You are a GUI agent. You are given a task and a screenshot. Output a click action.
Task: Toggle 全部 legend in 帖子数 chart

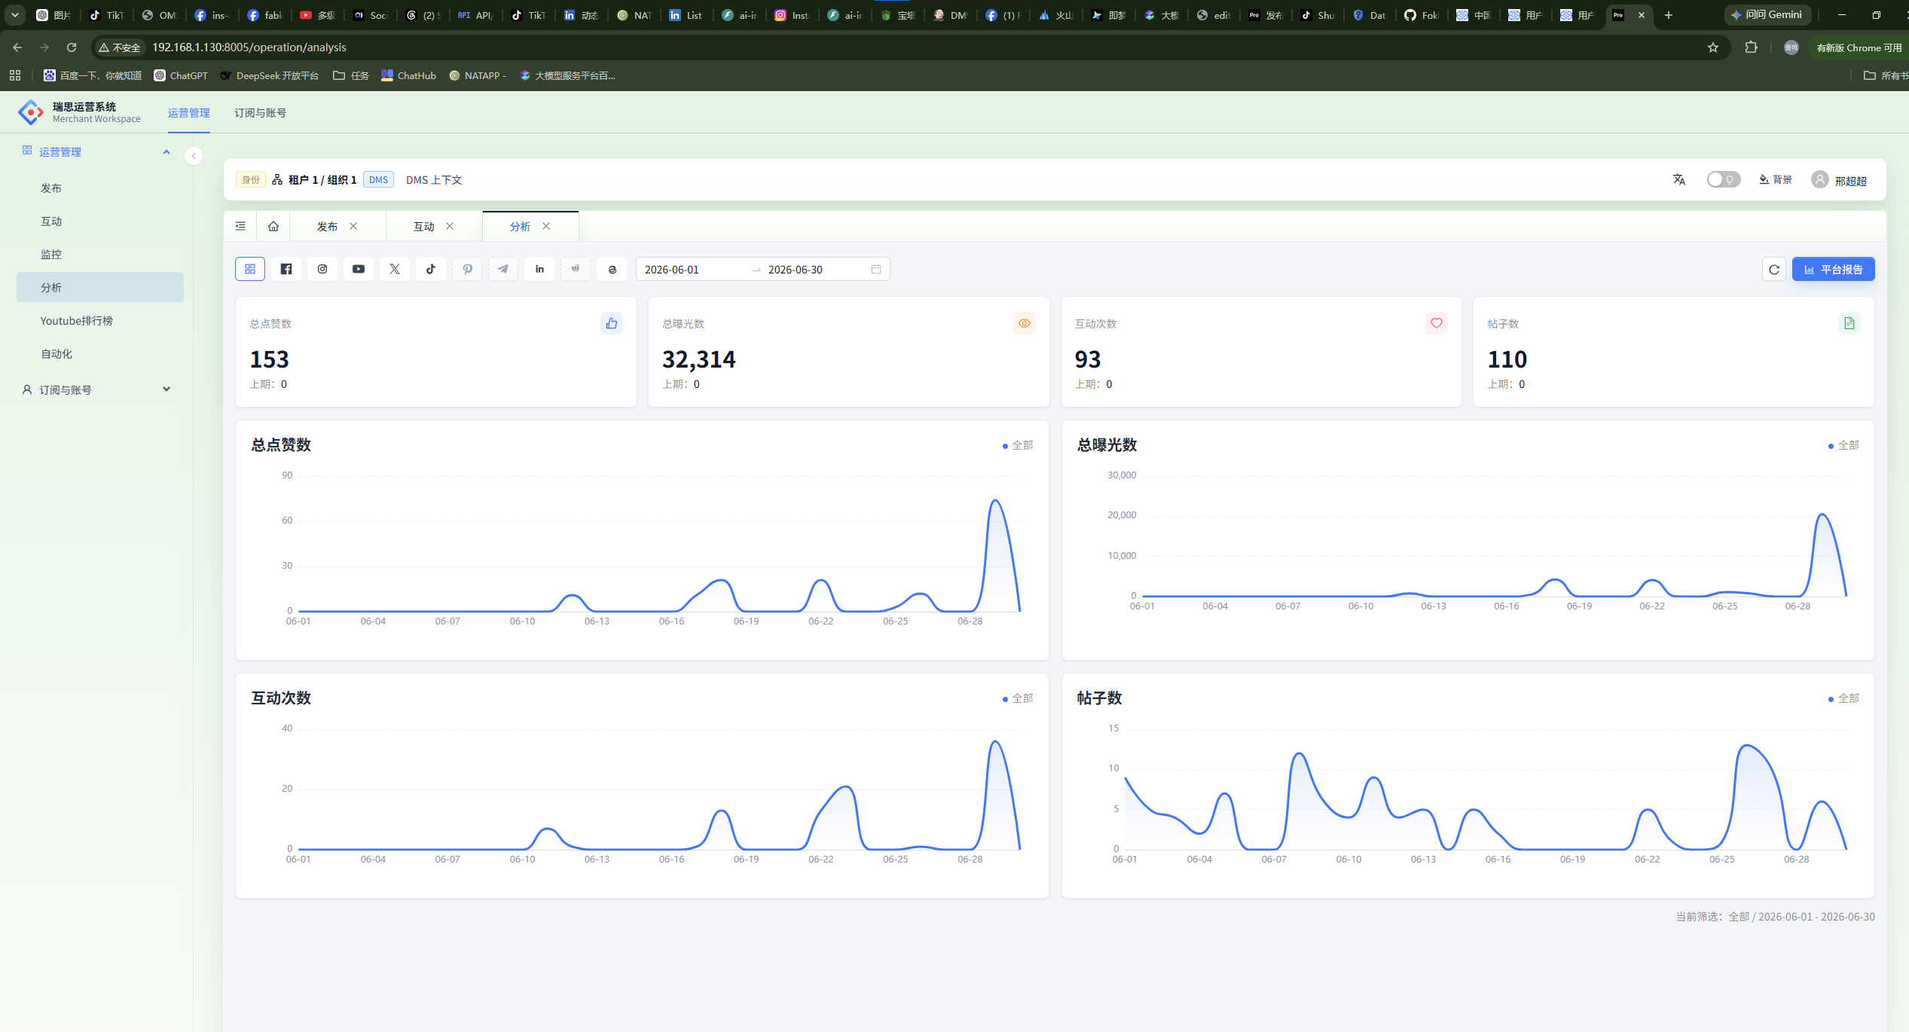1843,698
